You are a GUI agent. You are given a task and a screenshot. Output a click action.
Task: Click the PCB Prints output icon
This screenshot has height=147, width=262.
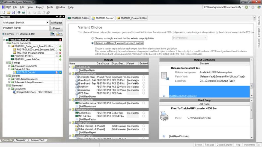77,93
